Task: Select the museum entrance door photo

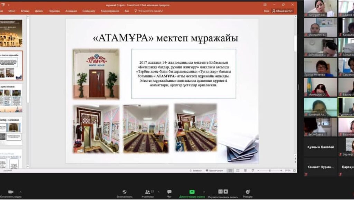Action: [96, 74]
